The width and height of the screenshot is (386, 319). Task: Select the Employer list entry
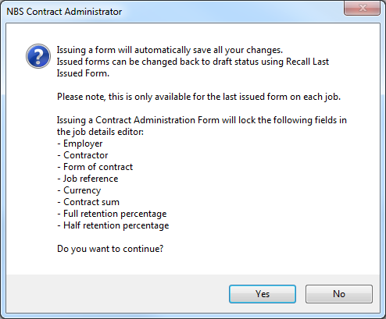pyautogui.click(x=80, y=144)
